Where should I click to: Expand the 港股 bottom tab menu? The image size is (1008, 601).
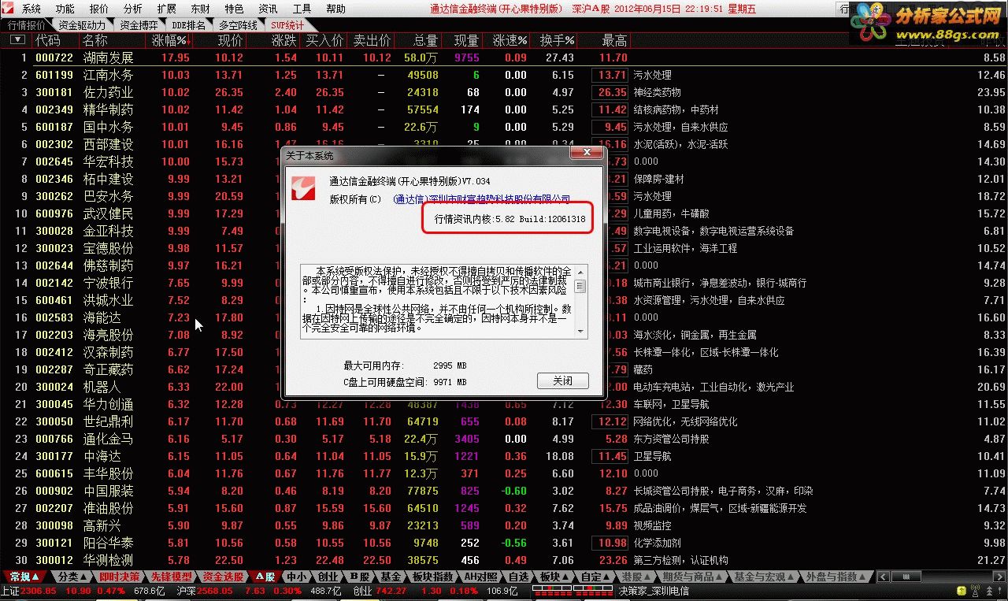click(636, 577)
